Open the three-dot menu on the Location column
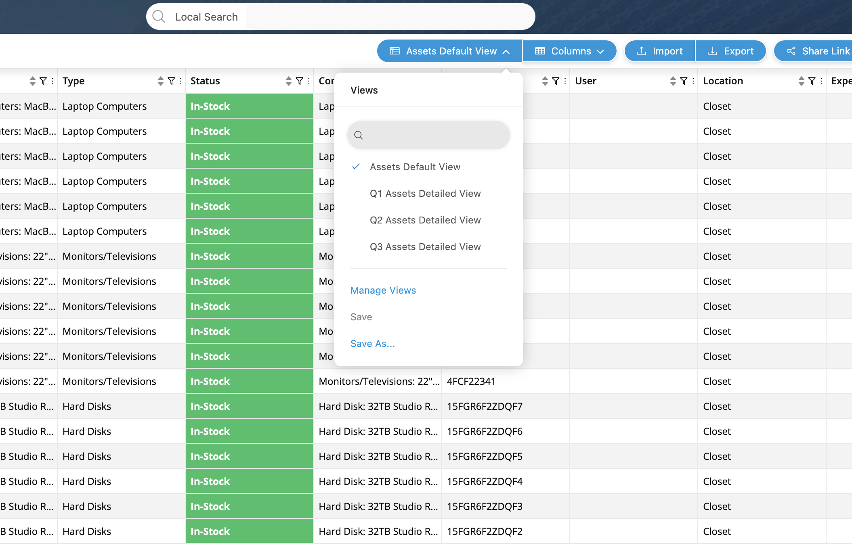This screenshot has width=852, height=547. point(821,81)
